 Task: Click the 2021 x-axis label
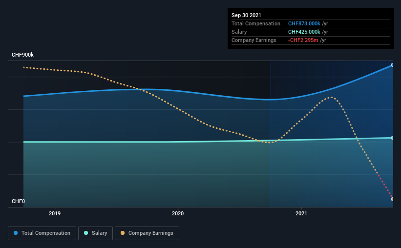301,213
